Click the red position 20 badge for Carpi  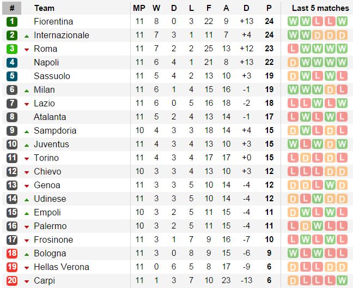[12, 280]
